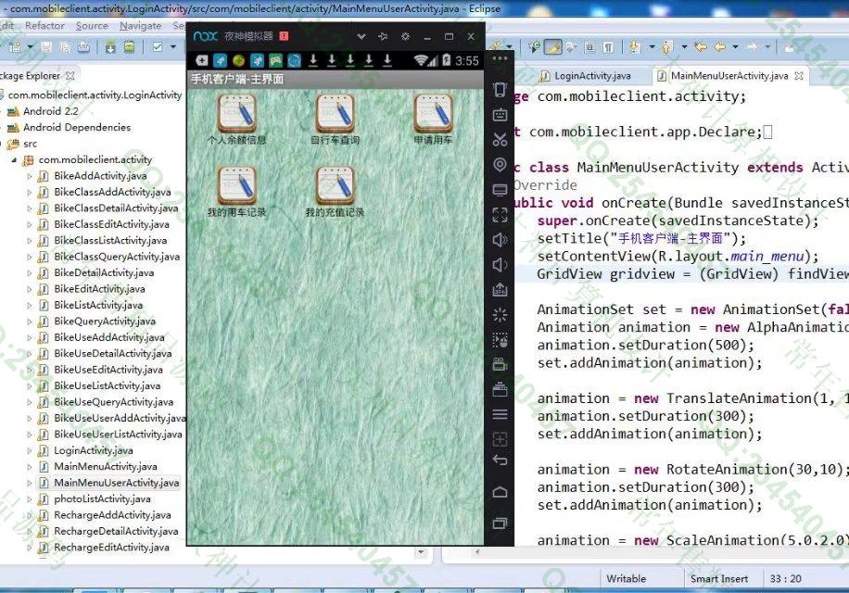Click Nox volume down icon
The width and height of the screenshot is (849, 593).
click(499, 265)
